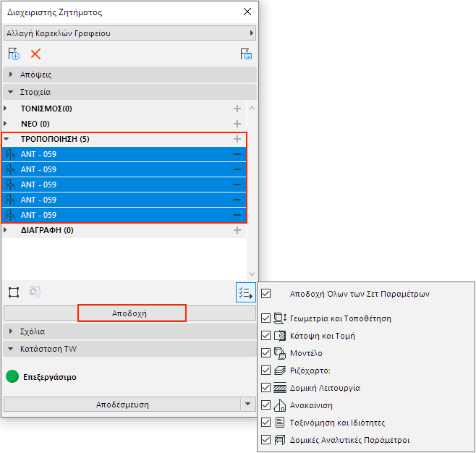
Task: Click the Αποδοχή button
Action: pyautogui.click(x=129, y=313)
